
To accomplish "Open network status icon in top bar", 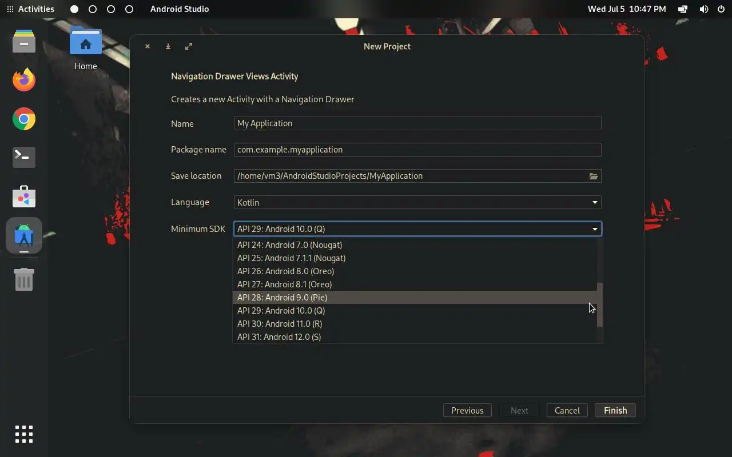I will point(683,9).
